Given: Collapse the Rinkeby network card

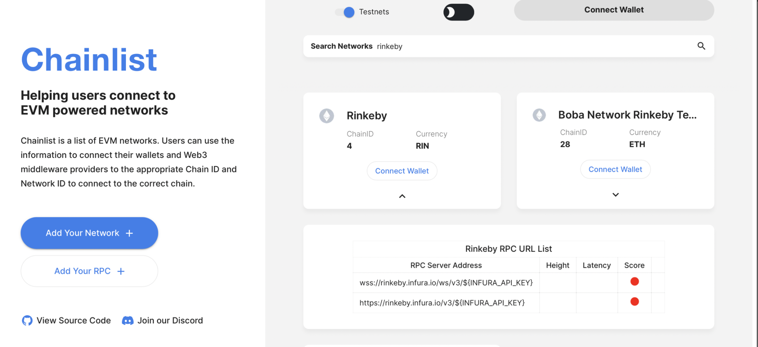Looking at the screenshot, I should pyautogui.click(x=402, y=196).
